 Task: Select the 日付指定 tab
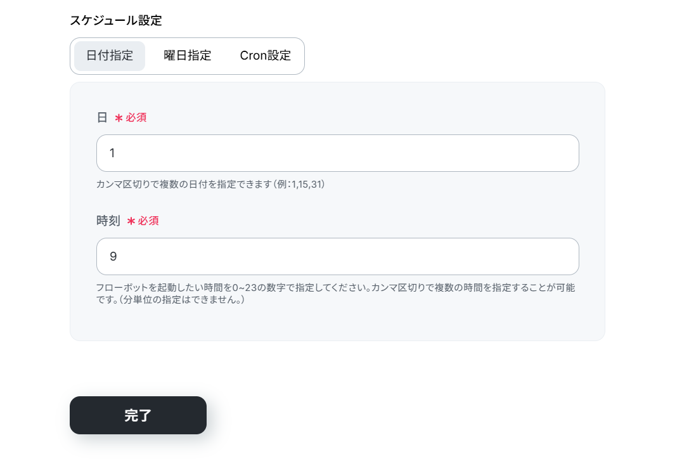(x=110, y=56)
